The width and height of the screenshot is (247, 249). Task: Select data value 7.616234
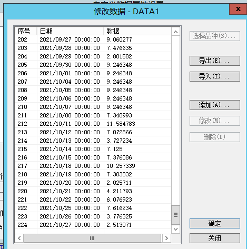point(119,208)
